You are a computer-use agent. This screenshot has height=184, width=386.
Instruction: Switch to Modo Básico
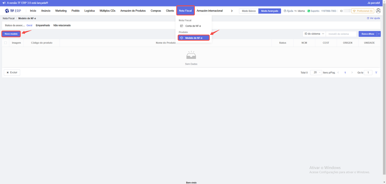click(x=249, y=11)
